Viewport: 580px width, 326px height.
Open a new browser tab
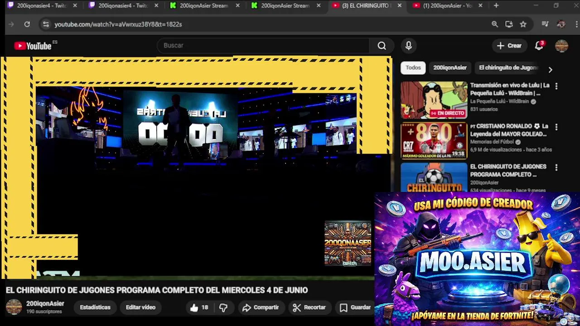pos(496,5)
